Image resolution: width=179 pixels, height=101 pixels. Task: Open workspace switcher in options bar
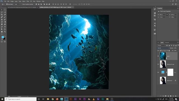pos(176,4)
